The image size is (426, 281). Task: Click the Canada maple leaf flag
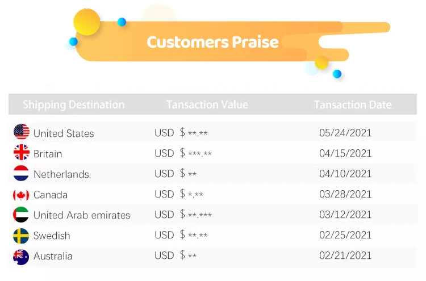[21, 195]
